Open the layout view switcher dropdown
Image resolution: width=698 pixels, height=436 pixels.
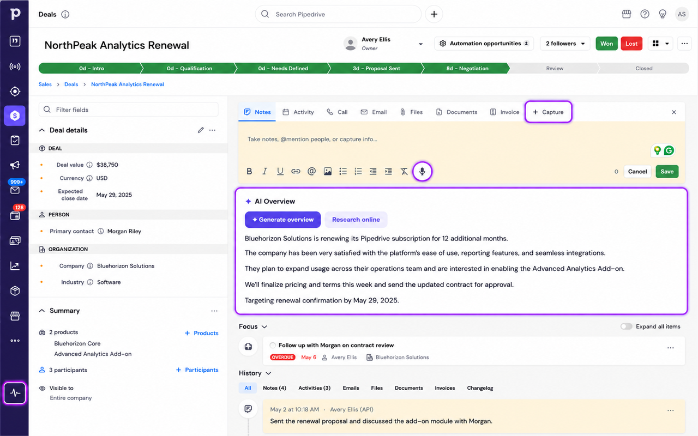click(661, 44)
